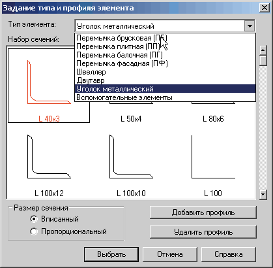Viewport: 273px width, 268px height.
Task: Choose the L 100x12 angle profile icon
Action: tap(49, 157)
